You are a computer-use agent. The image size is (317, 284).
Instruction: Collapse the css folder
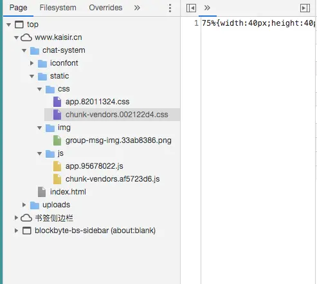tap(40, 89)
